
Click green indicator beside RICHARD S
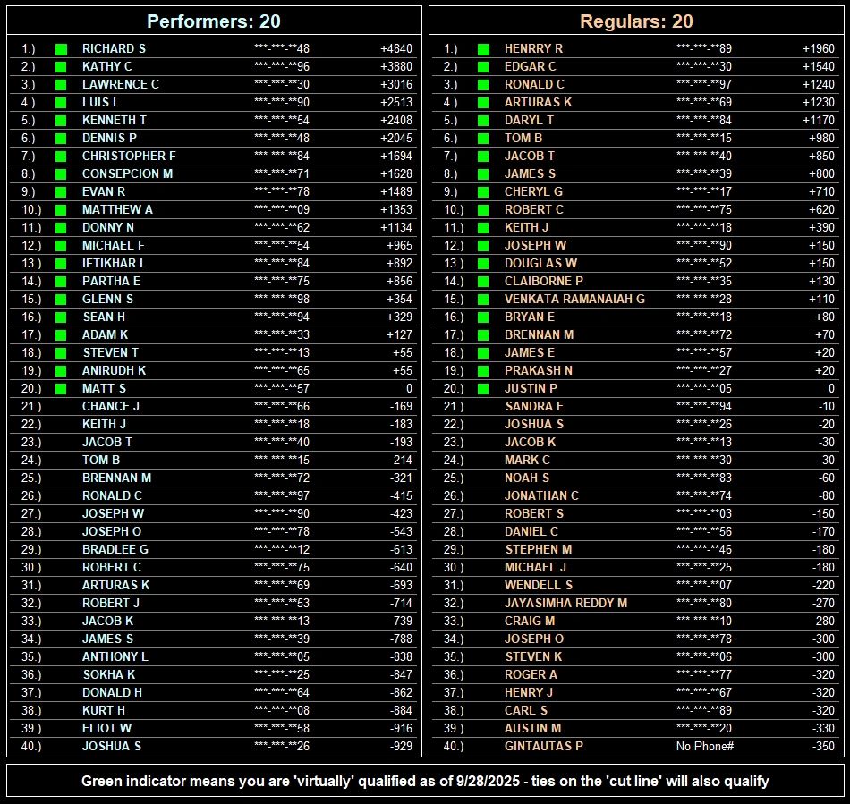(62, 49)
